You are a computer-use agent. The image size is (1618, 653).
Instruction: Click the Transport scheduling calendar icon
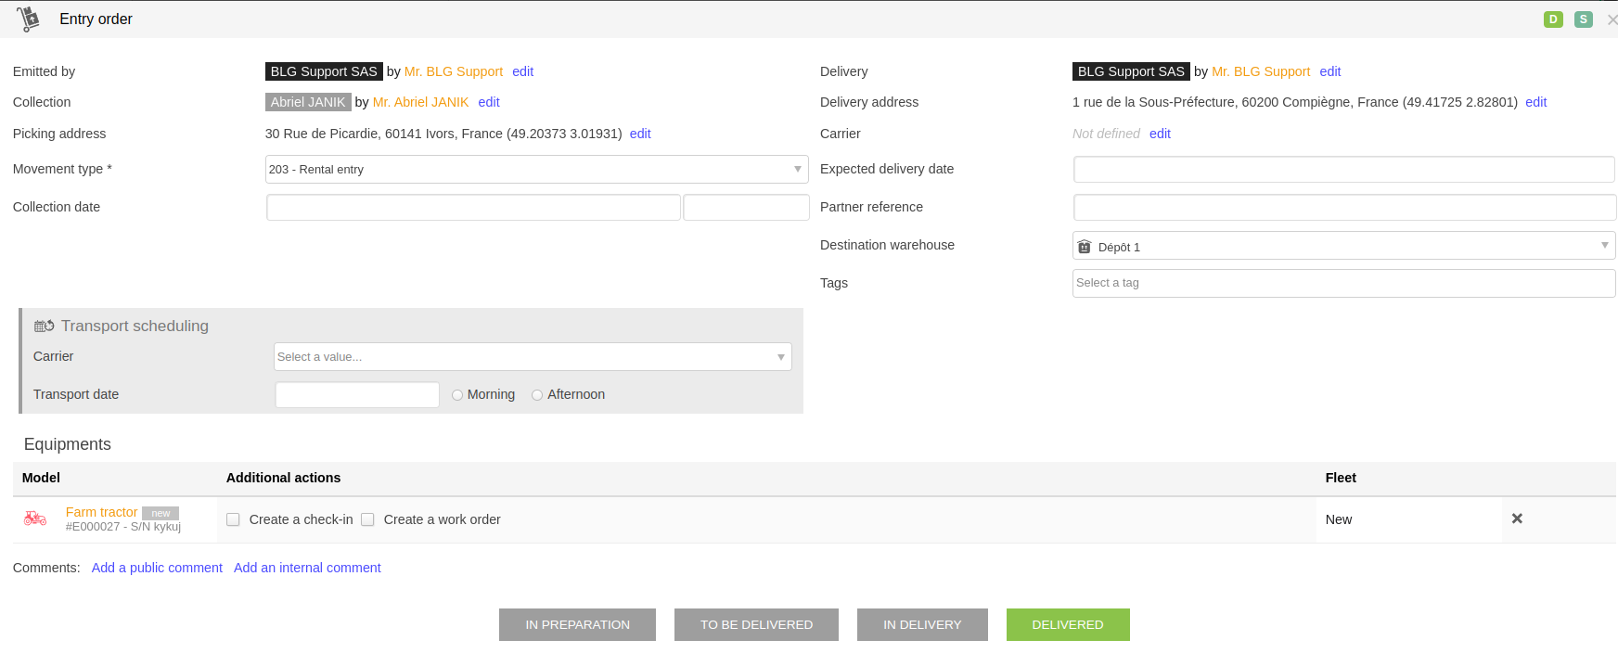tap(44, 326)
